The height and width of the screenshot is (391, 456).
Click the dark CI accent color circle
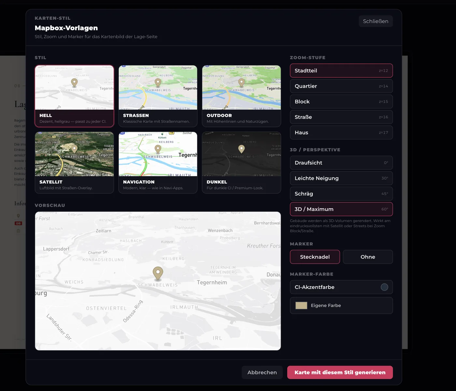pos(384,287)
